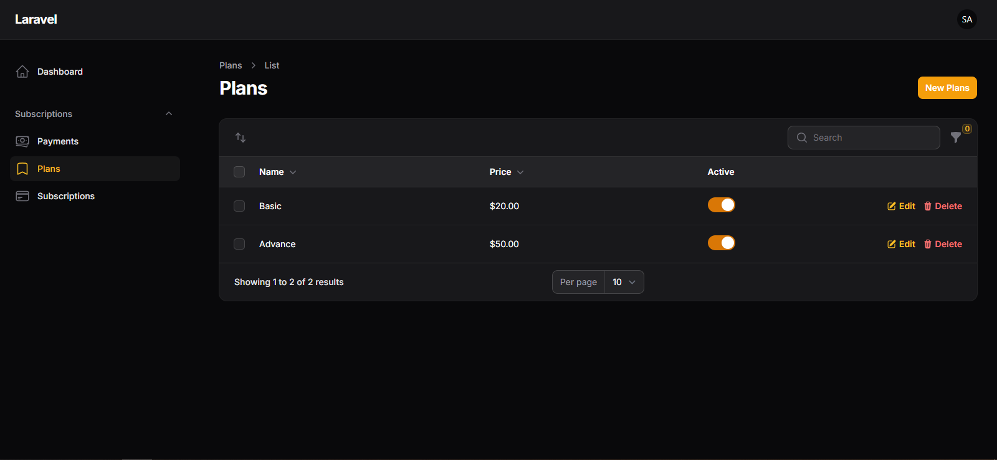Image resolution: width=997 pixels, height=460 pixels.
Task: Open the Per page dropdown
Action: coord(624,282)
